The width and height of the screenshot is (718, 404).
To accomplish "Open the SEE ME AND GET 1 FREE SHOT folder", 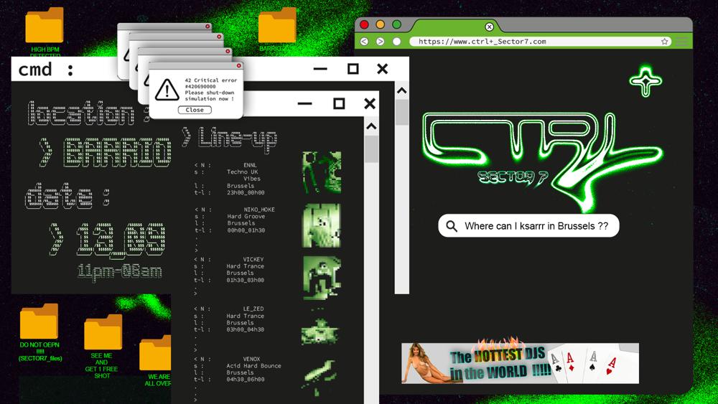I will pos(103,332).
